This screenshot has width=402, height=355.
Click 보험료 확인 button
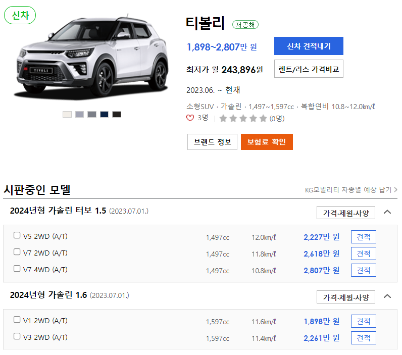267,142
